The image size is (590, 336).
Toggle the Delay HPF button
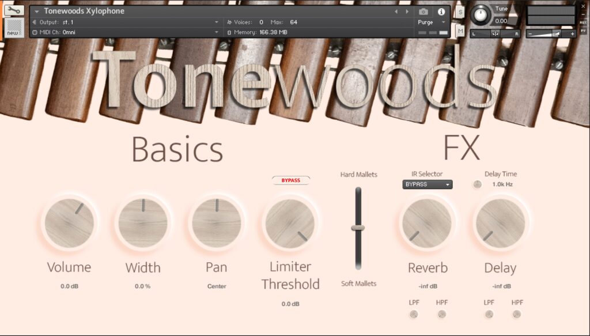pos(517,314)
